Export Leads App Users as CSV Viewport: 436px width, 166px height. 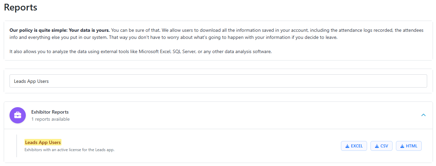point(381,146)
